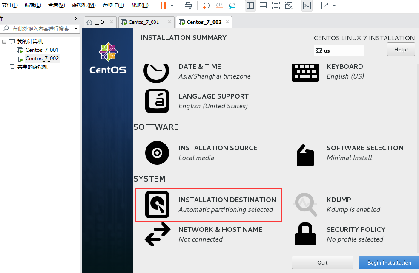Open Installation Source disc icon
This screenshot has height=273, width=419.
157,153
